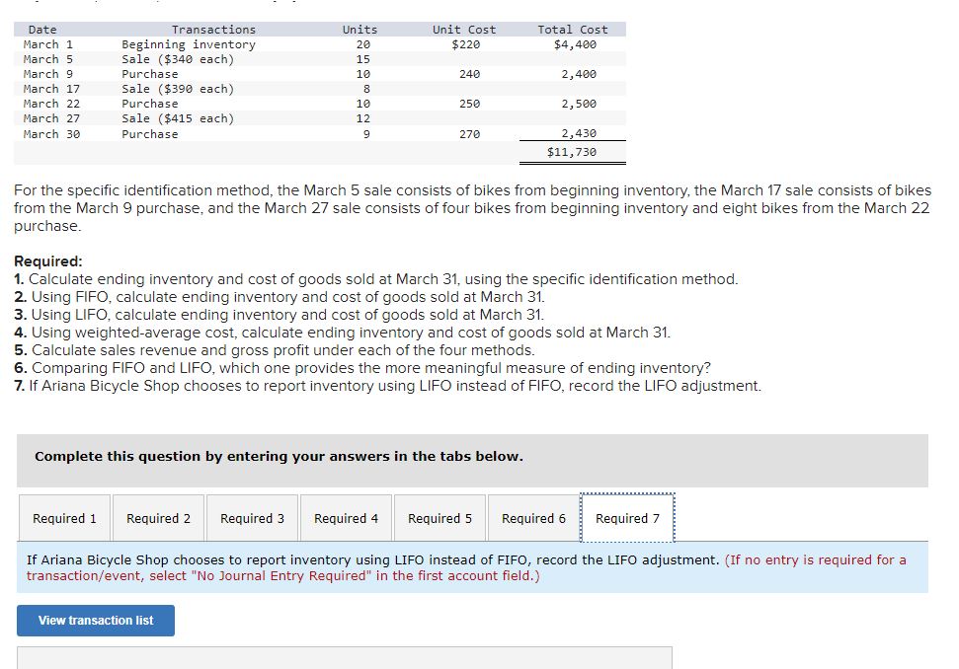This screenshot has height=669, width=959.
Task: Click the March 22 date cell
Action: click(x=51, y=104)
